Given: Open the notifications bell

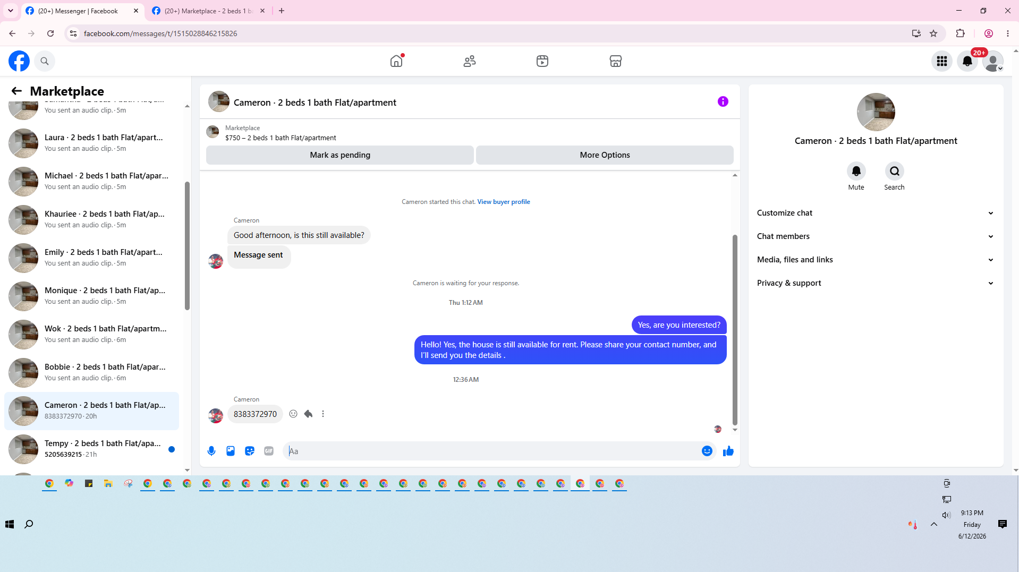Looking at the screenshot, I should tap(967, 61).
